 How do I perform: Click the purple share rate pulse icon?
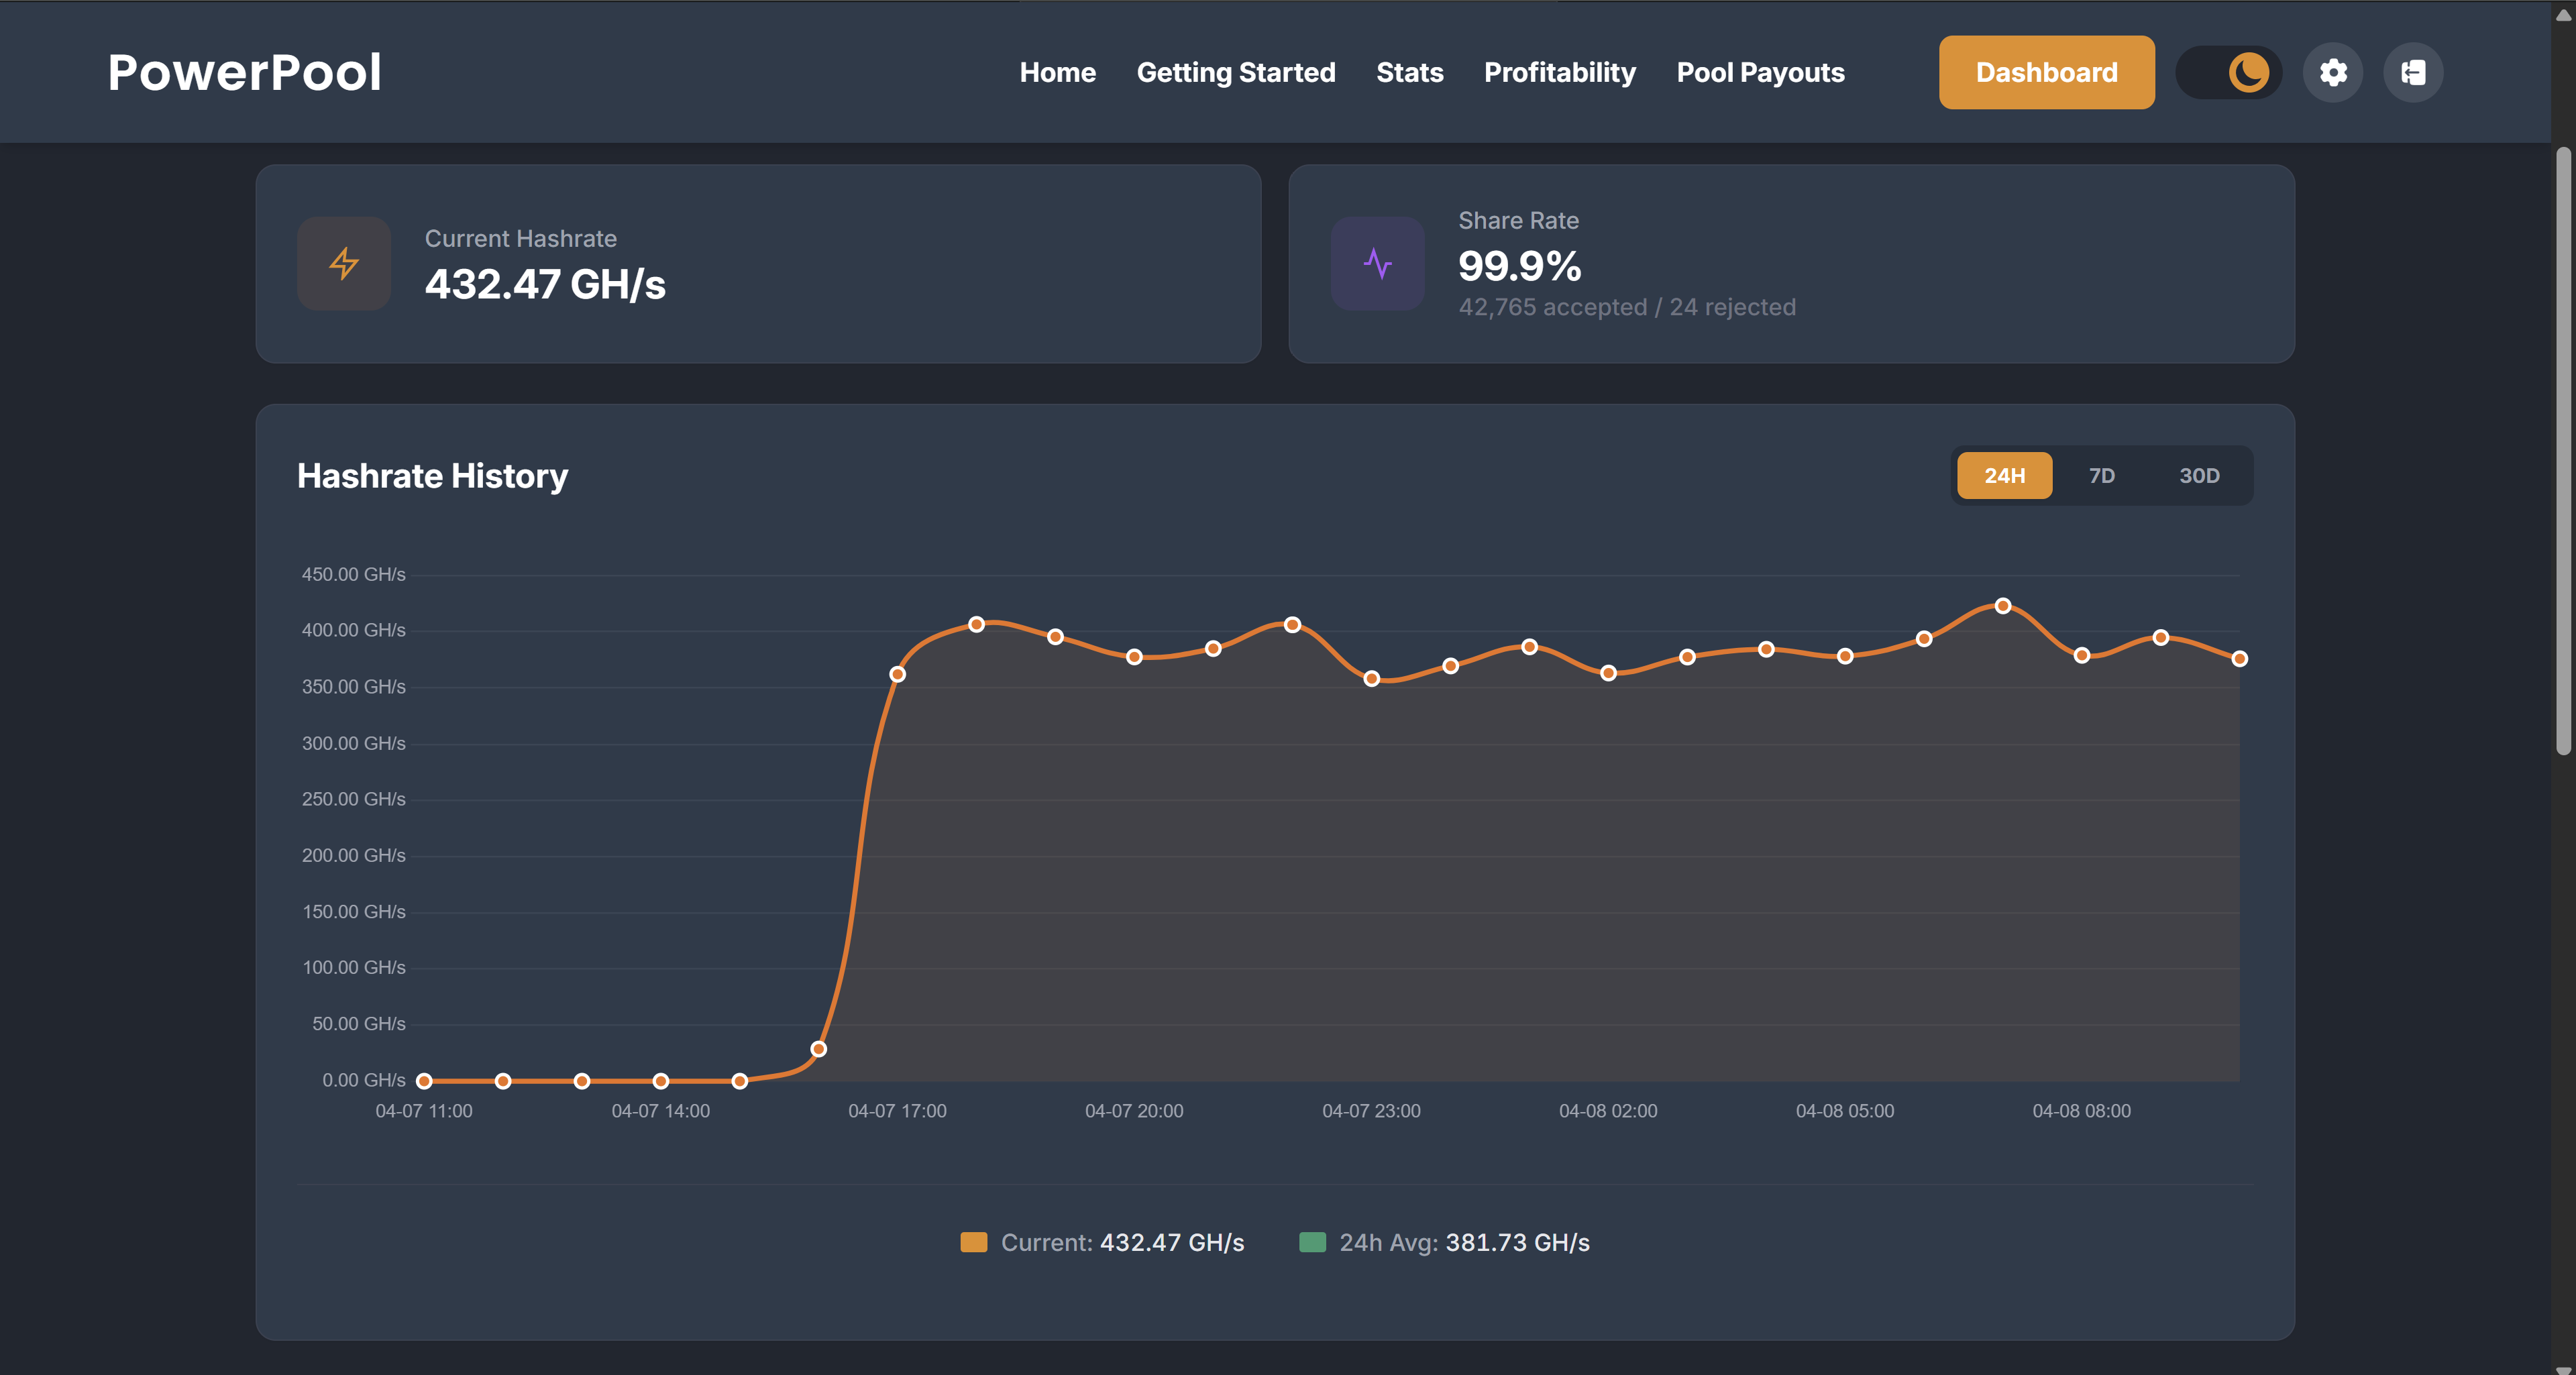coord(1377,263)
